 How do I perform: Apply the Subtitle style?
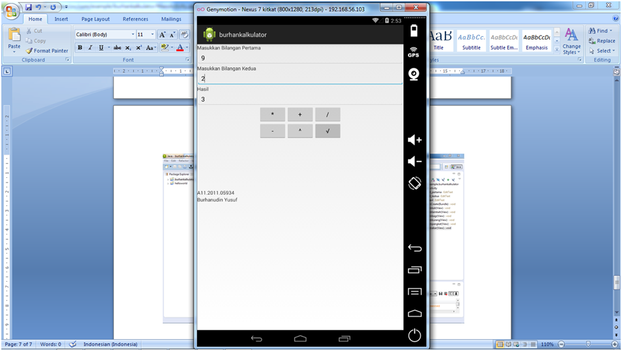[x=471, y=41]
